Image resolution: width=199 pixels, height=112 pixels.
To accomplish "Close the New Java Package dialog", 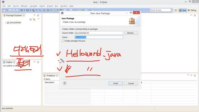I will pyautogui.click(x=137, y=12).
